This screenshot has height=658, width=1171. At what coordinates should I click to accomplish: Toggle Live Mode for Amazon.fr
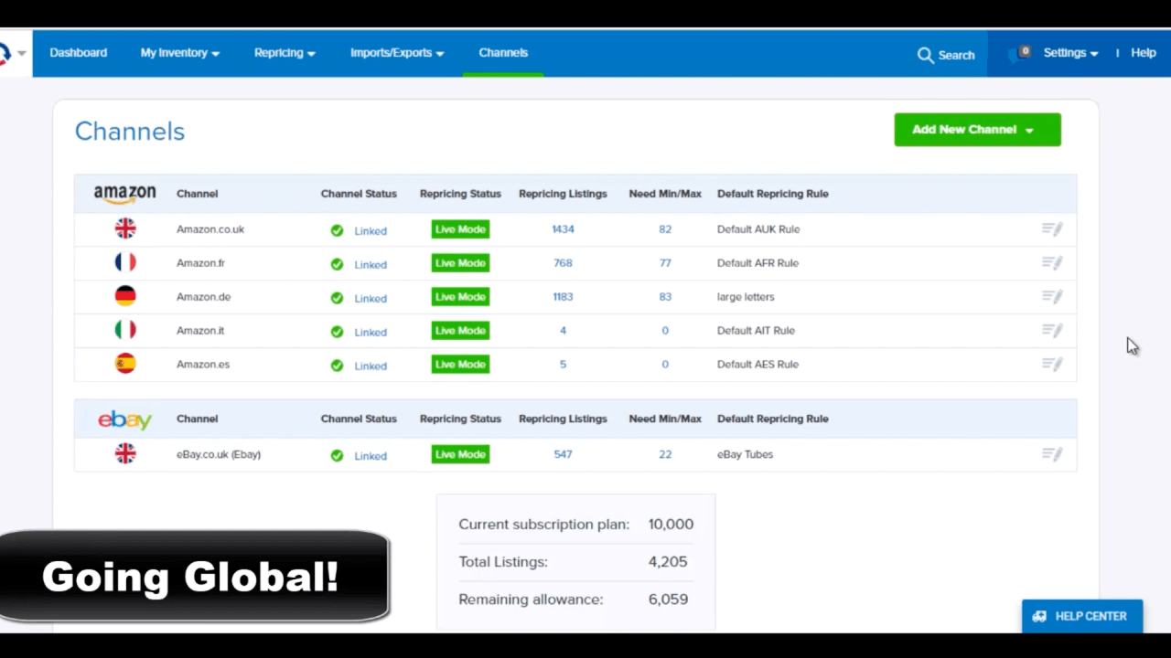click(460, 263)
